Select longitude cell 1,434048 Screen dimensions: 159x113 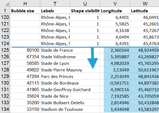115,109
